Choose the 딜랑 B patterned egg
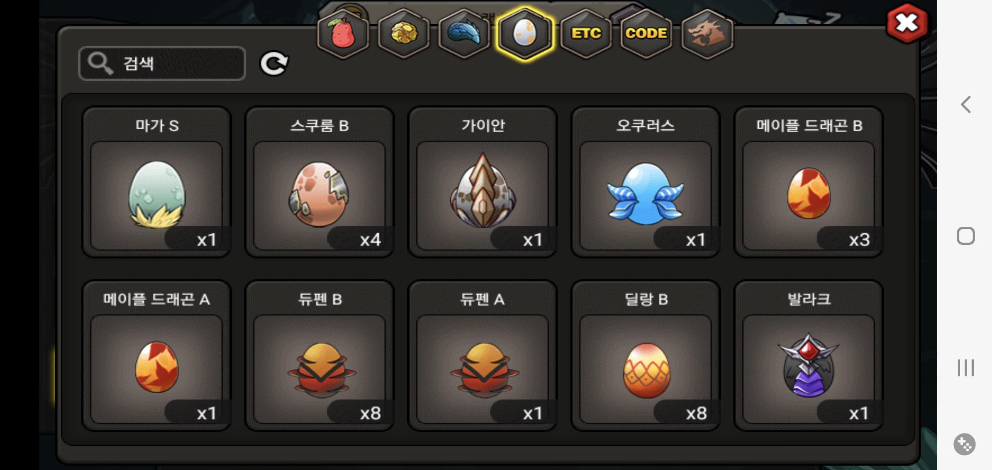 tap(646, 356)
